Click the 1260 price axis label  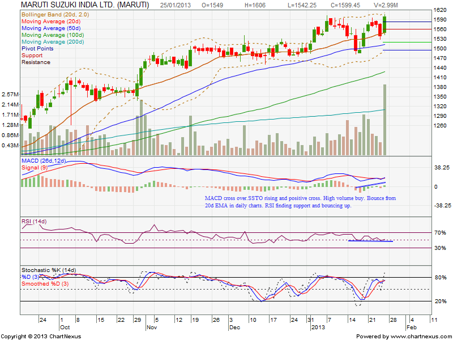pos(440,125)
